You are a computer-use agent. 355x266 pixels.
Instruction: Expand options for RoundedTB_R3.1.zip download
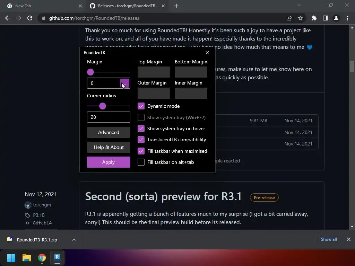[73, 240]
